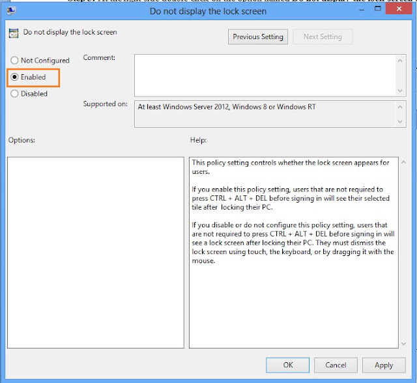Click the window system icon in title bar
The image size is (417, 383).
pos(12,10)
